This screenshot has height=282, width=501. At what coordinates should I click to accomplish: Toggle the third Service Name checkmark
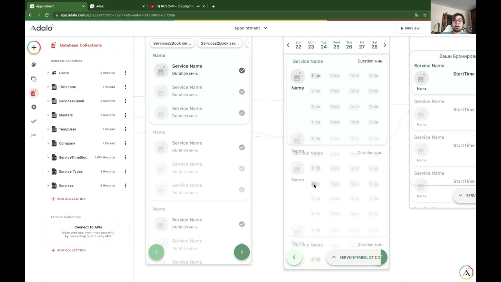click(242, 113)
